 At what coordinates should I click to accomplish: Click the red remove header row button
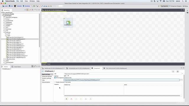click(x=71, y=99)
